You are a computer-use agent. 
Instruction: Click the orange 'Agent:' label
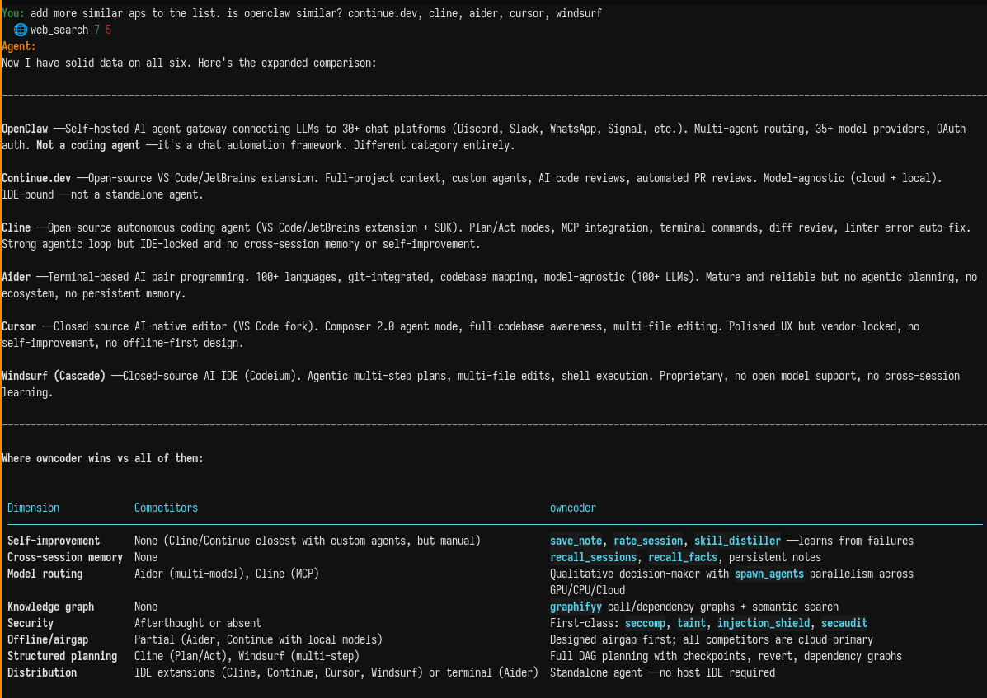[x=18, y=46]
